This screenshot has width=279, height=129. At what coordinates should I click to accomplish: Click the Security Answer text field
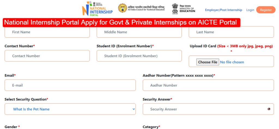(204, 109)
